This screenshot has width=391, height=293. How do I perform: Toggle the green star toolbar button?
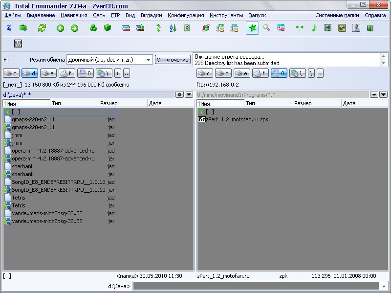pos(252,28)
